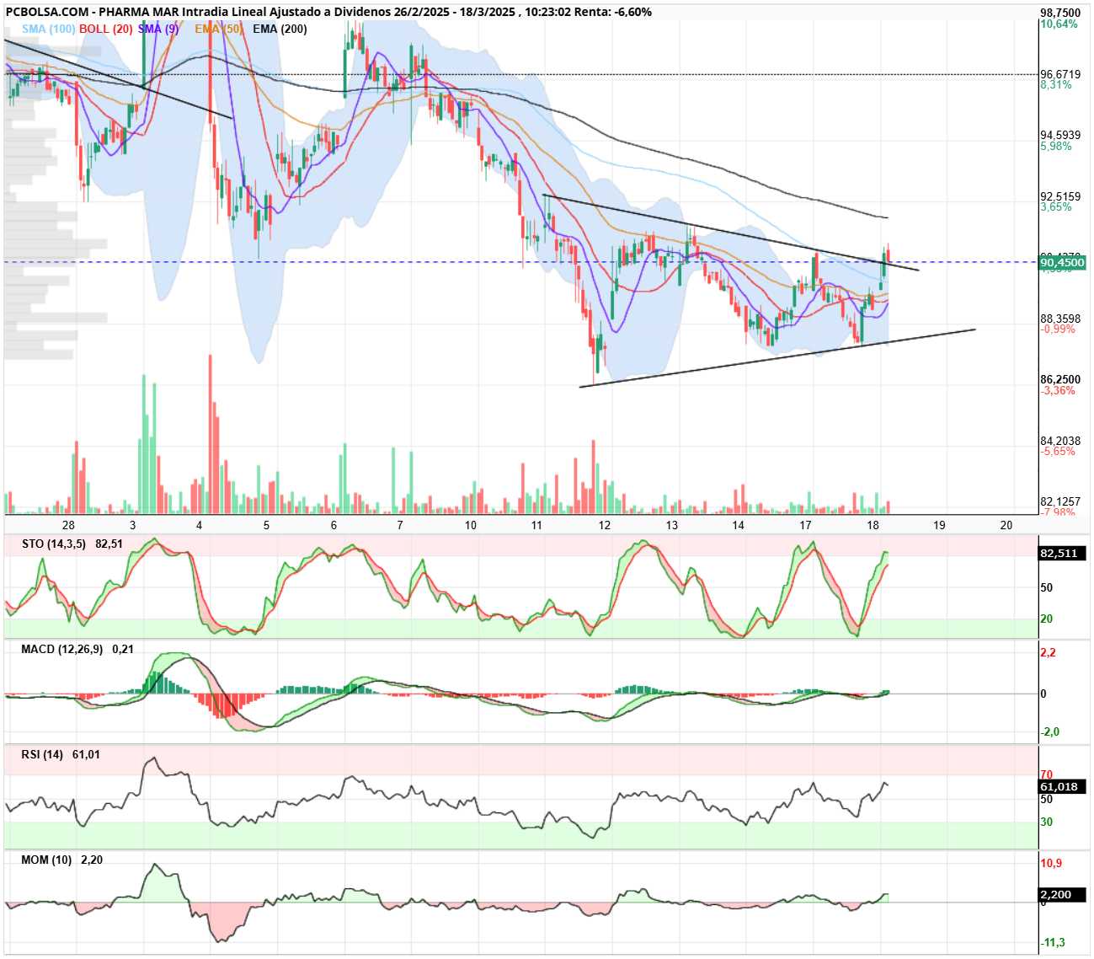
Task: Click date 3 on the time axis
Action: tap(132, 525)
